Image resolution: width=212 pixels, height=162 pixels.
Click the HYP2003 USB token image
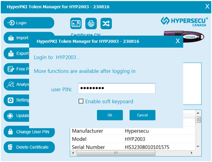coord(194,36)
